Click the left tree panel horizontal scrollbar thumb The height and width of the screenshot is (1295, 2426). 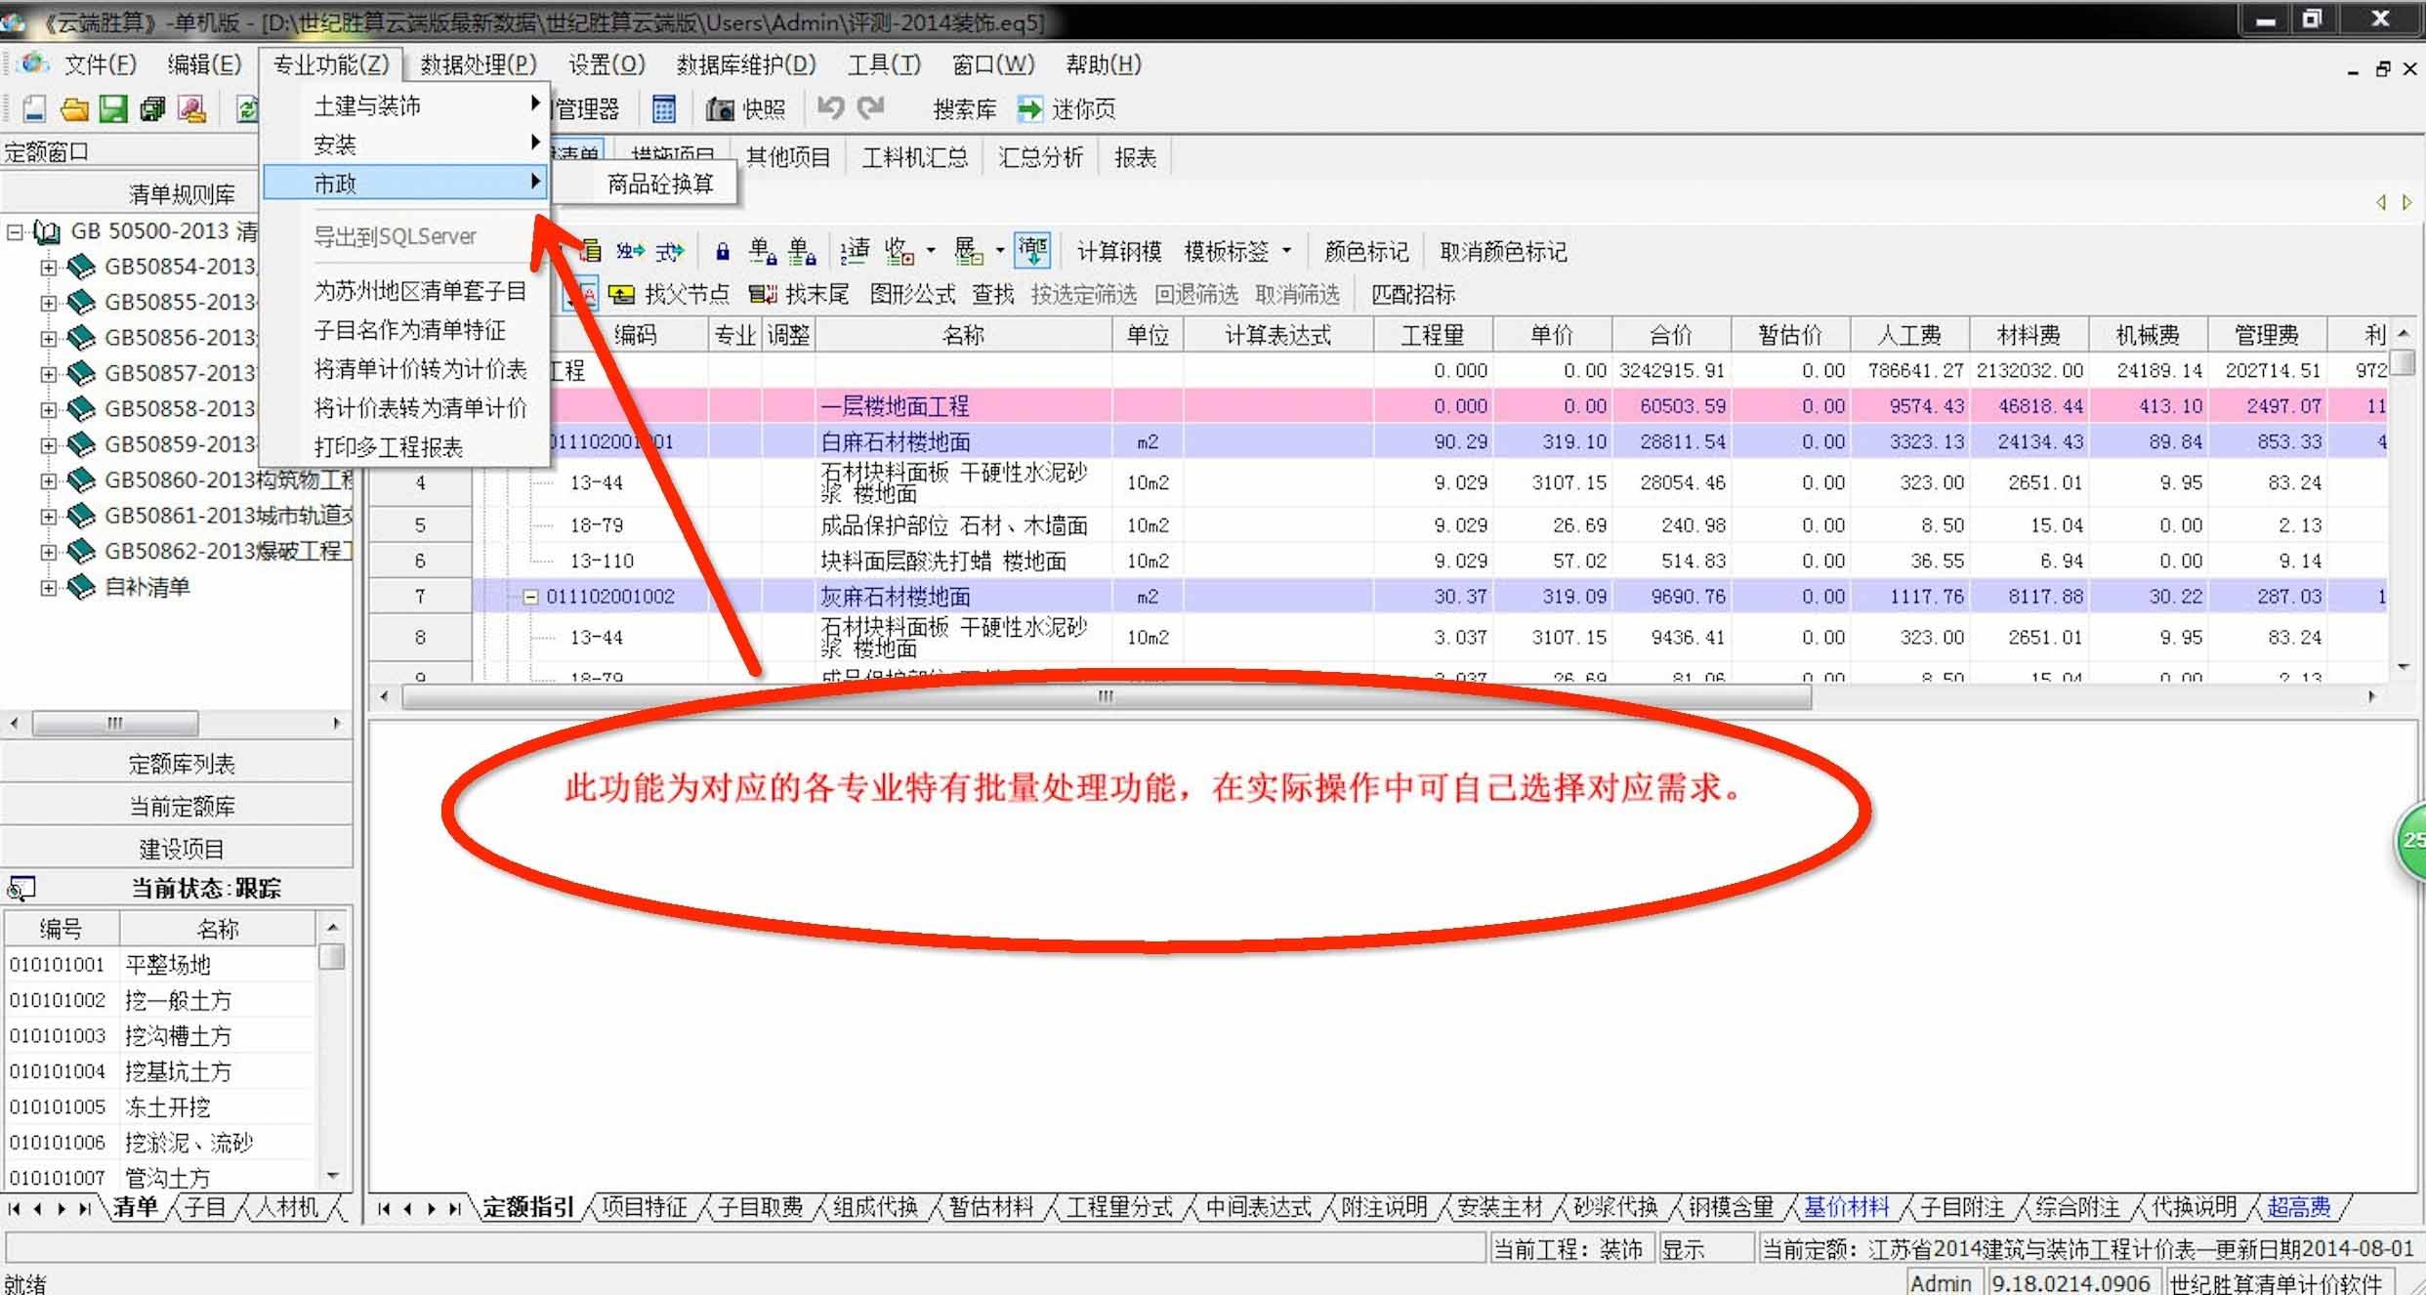(x=115, y=724)
